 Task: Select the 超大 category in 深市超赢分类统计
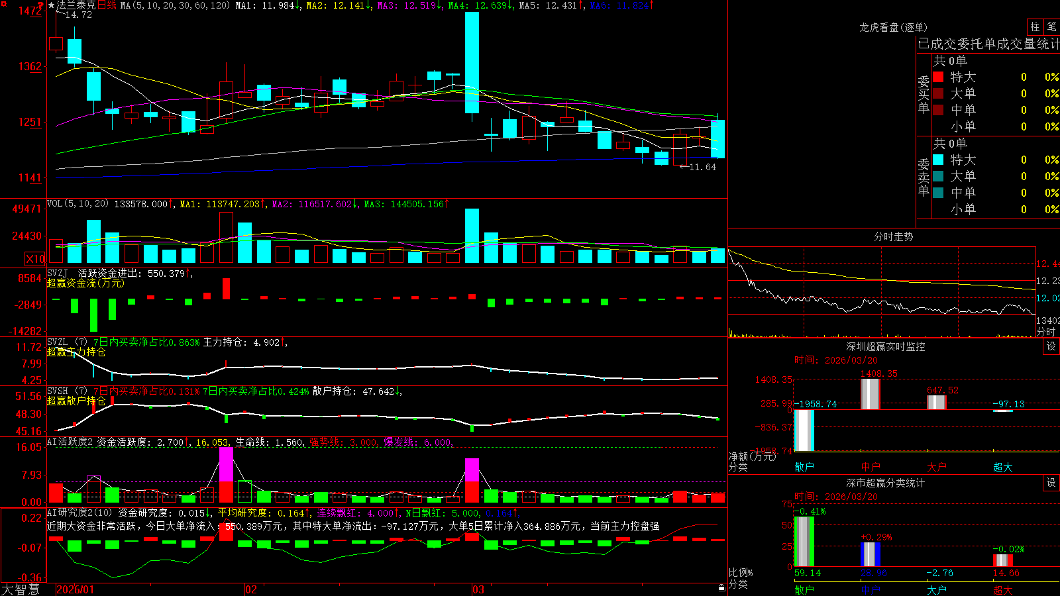pos(1002,590)
